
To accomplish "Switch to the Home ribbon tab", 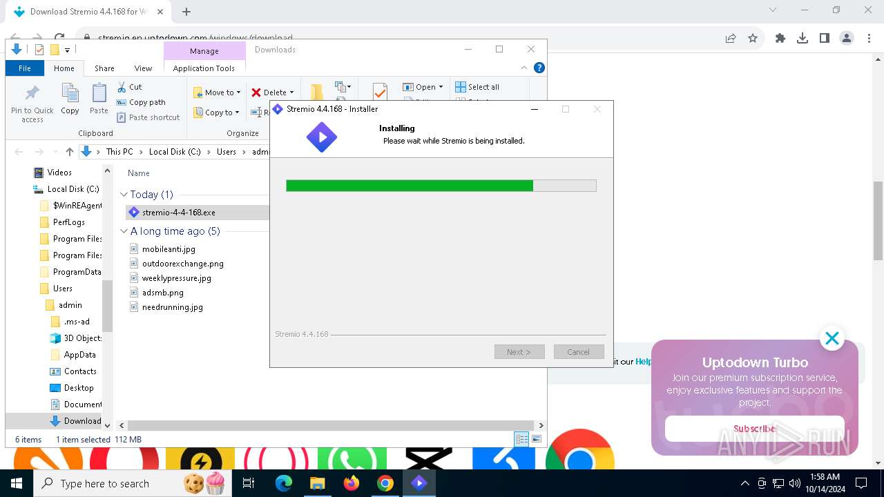I will click(x=64, y=68).
